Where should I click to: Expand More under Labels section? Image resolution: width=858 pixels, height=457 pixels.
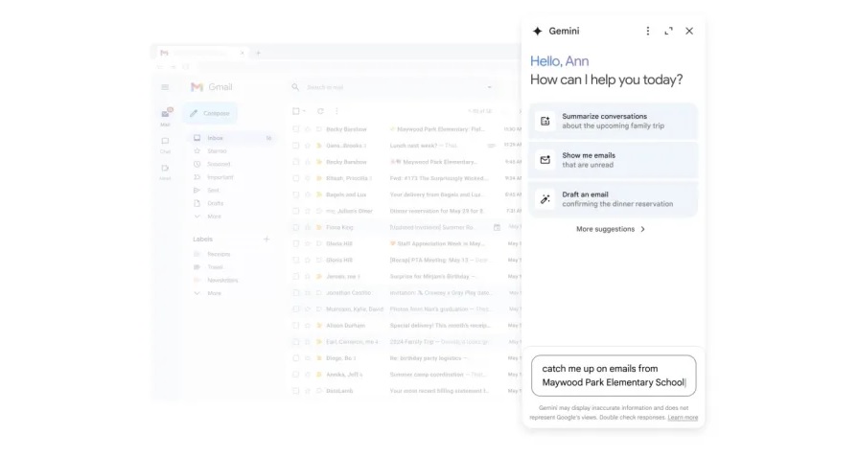(214, 293)
